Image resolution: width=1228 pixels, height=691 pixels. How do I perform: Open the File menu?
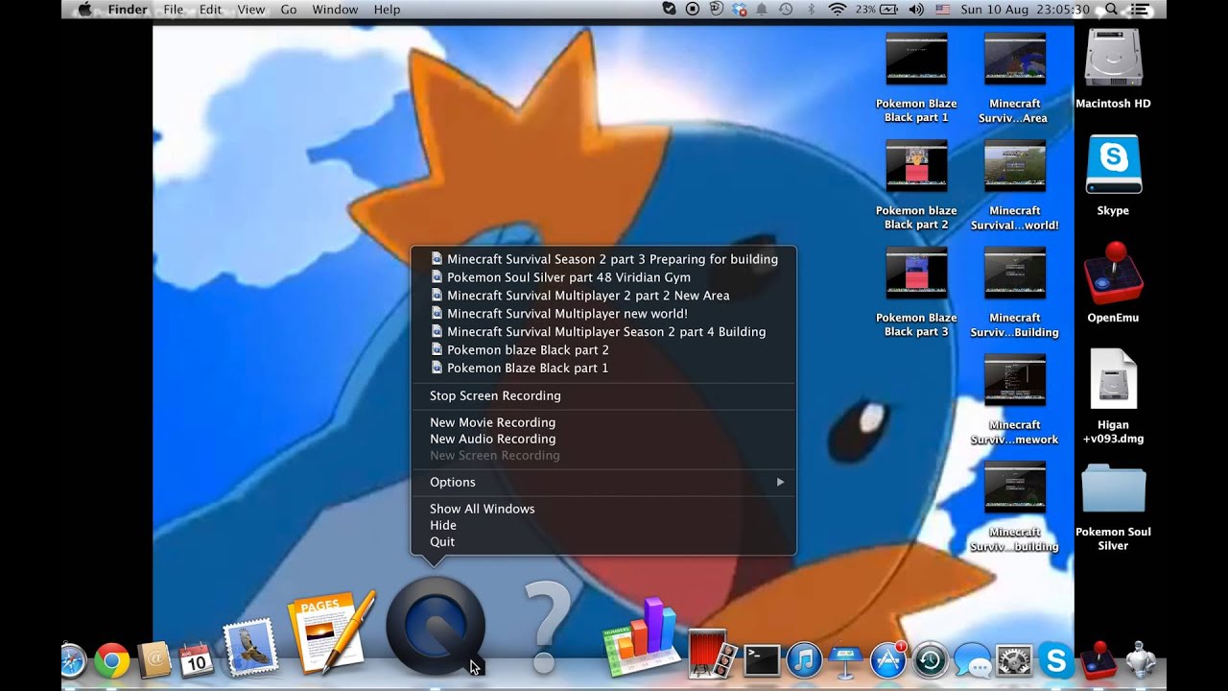174,10
